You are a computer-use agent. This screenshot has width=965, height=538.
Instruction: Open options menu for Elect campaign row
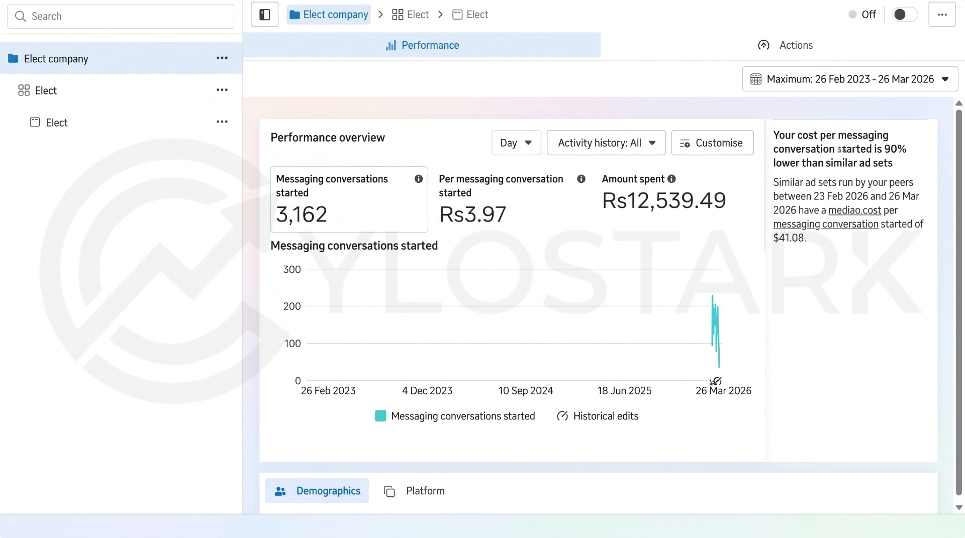pyautogui.click(x=222, y=90)
